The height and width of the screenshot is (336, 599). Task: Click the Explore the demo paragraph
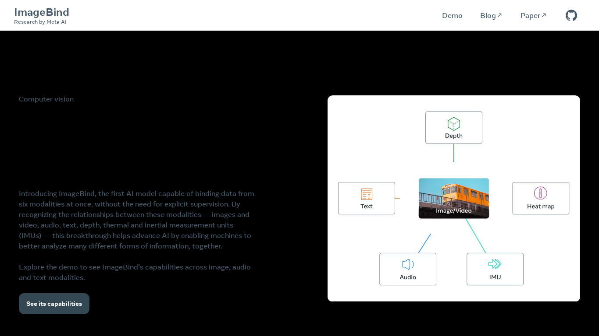point(135,272)
